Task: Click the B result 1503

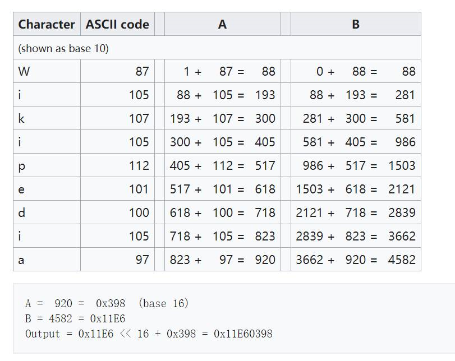Action: [x=402, y=165]
